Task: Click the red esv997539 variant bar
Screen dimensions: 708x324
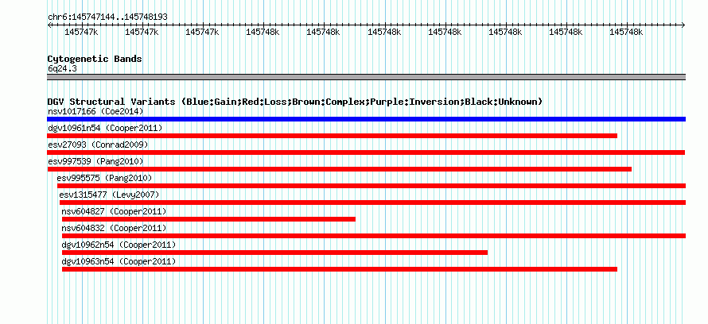Action: [340, 169]
